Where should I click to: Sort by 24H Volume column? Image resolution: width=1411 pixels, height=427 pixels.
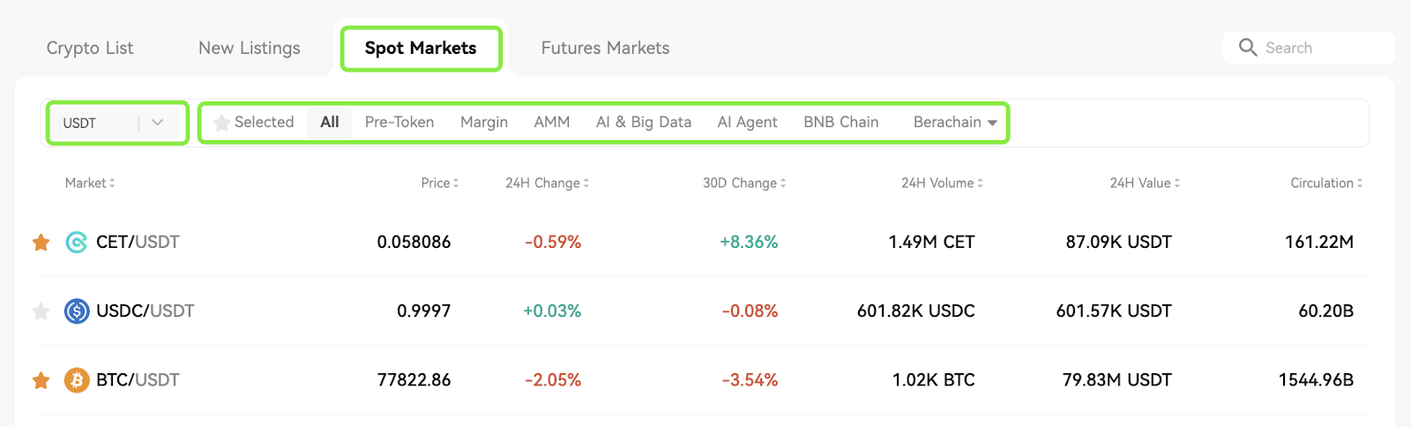click(942, 184)
